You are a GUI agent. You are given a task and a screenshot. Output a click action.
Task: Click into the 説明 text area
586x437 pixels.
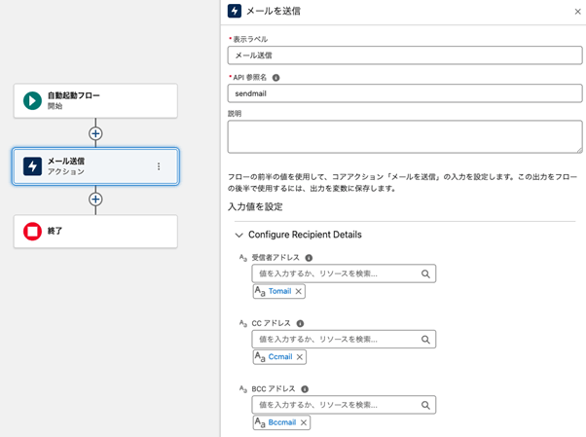[x=404, y=136]
